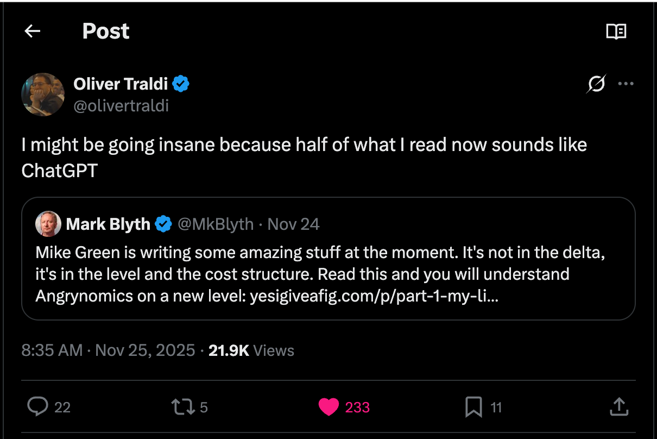Click the Post header title
Screen dimensions: 657x439
(x=105, y=31)
